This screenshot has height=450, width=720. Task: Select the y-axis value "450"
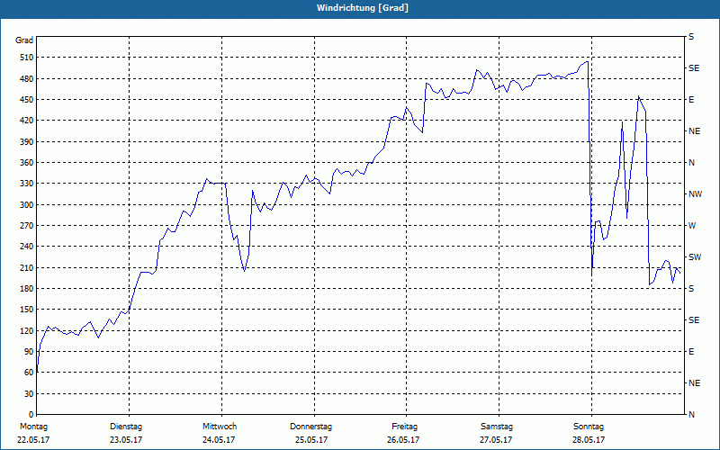27,100
